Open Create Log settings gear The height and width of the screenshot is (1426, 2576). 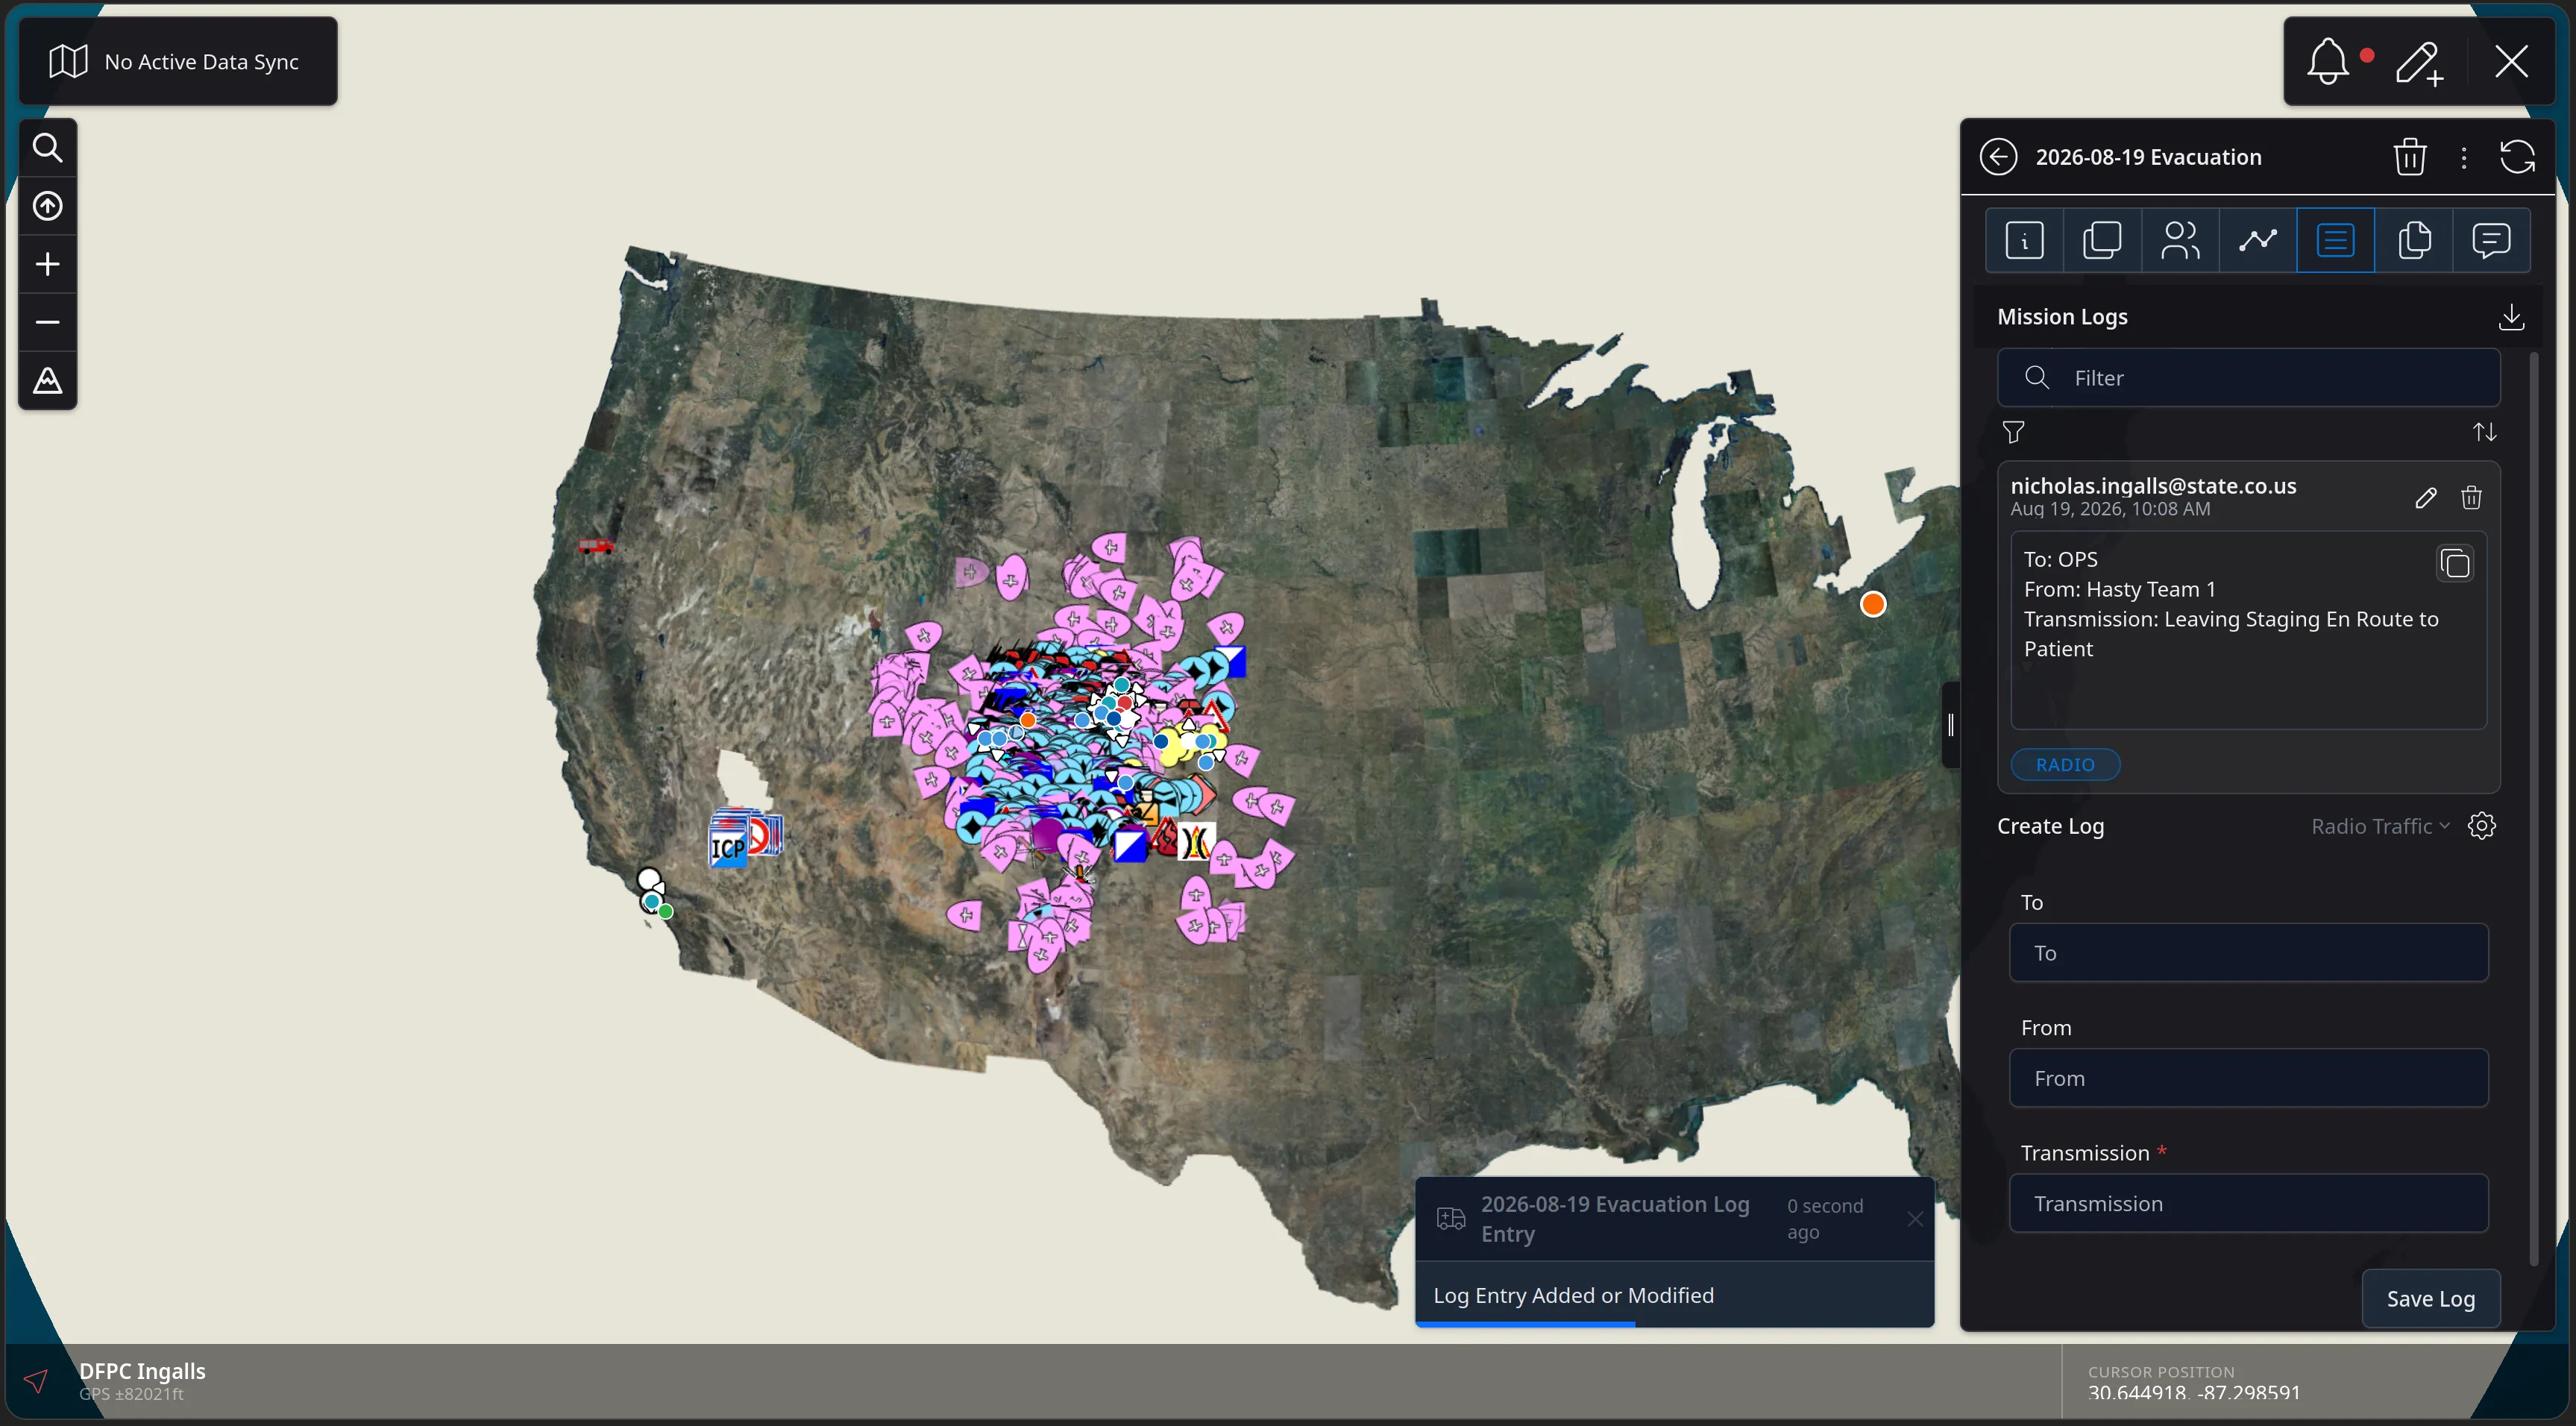(2482, 826)
